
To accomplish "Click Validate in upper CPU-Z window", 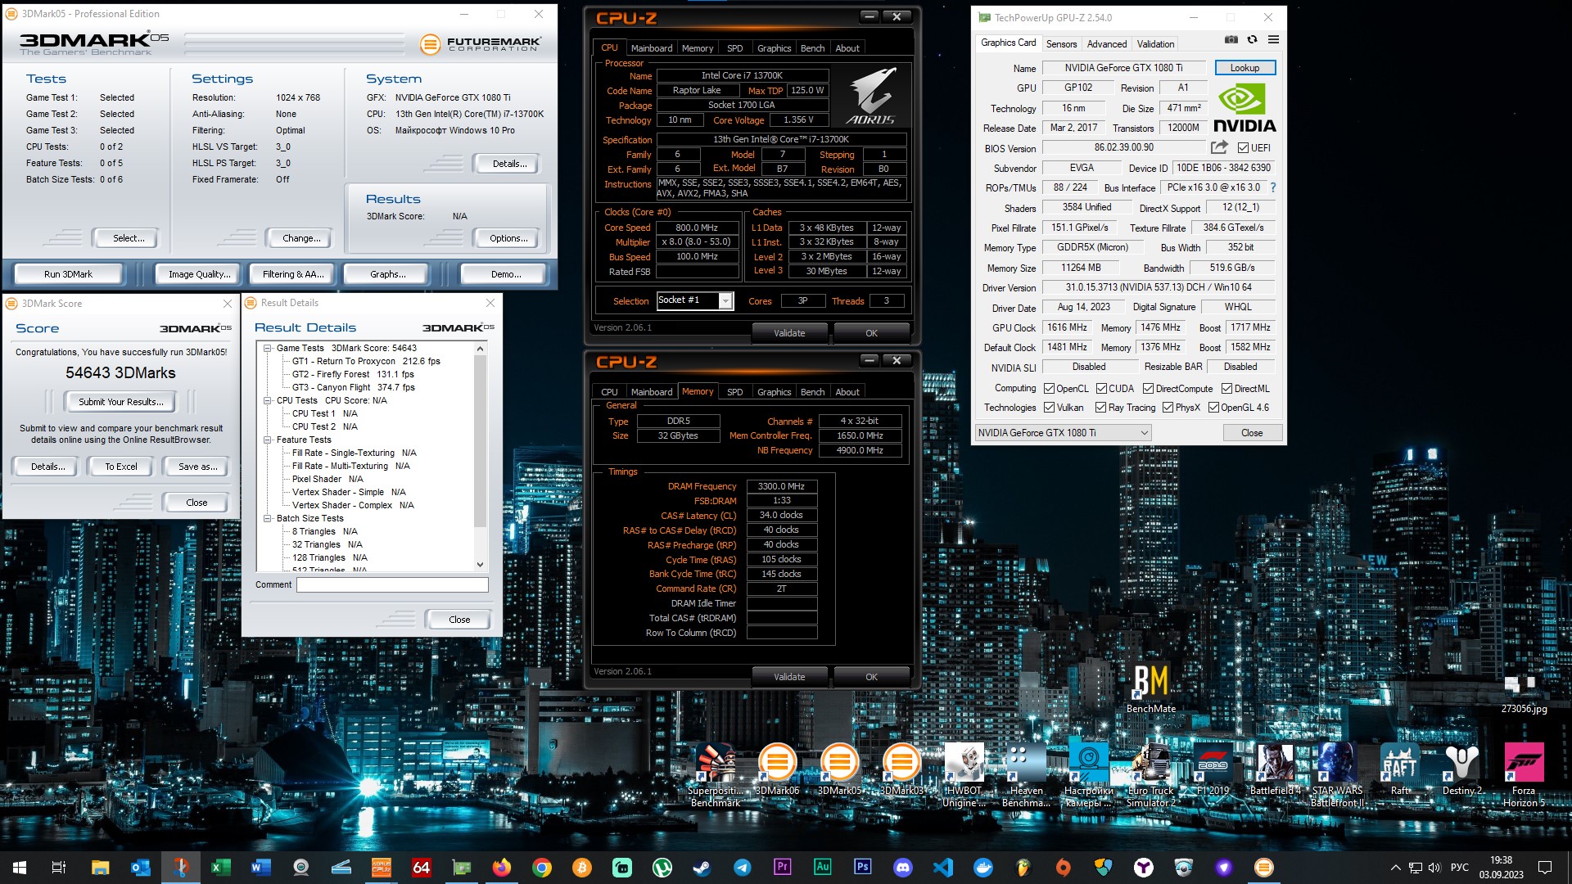I will (789, 333).
